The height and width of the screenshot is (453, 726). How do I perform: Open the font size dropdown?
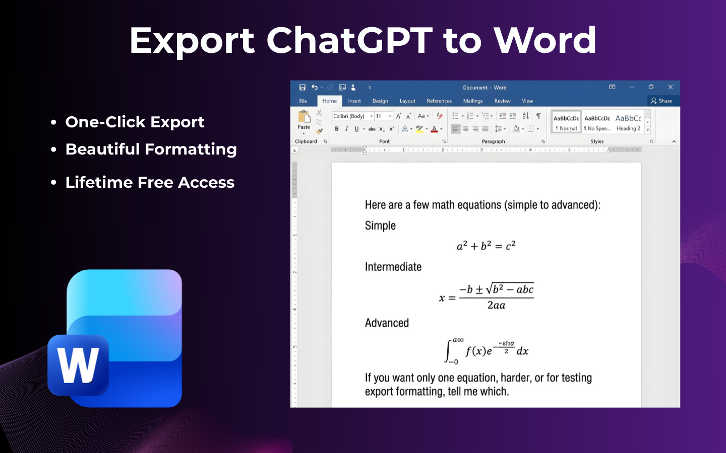coord(390,116)
